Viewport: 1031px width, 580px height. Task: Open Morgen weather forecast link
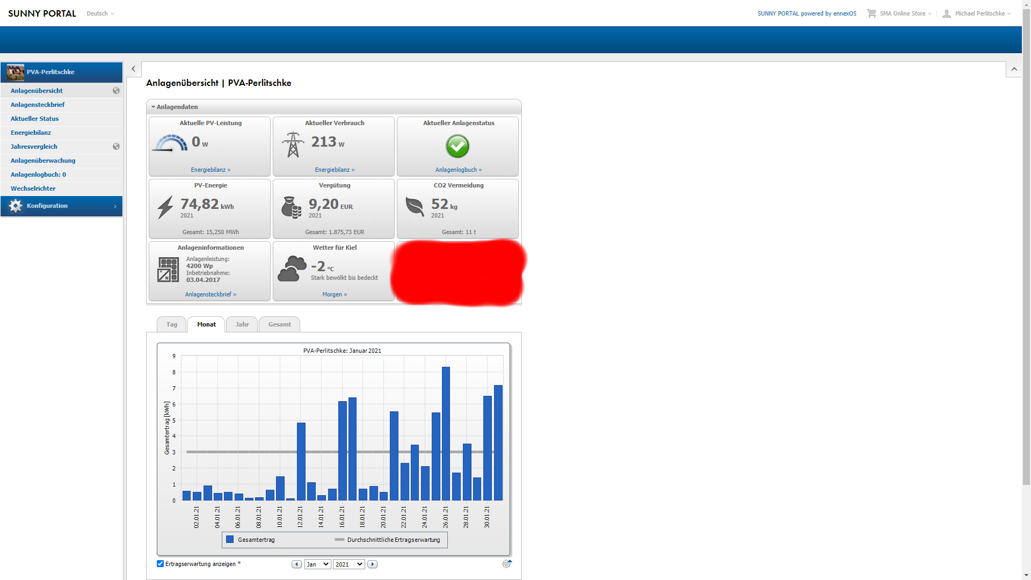[334, 294]
